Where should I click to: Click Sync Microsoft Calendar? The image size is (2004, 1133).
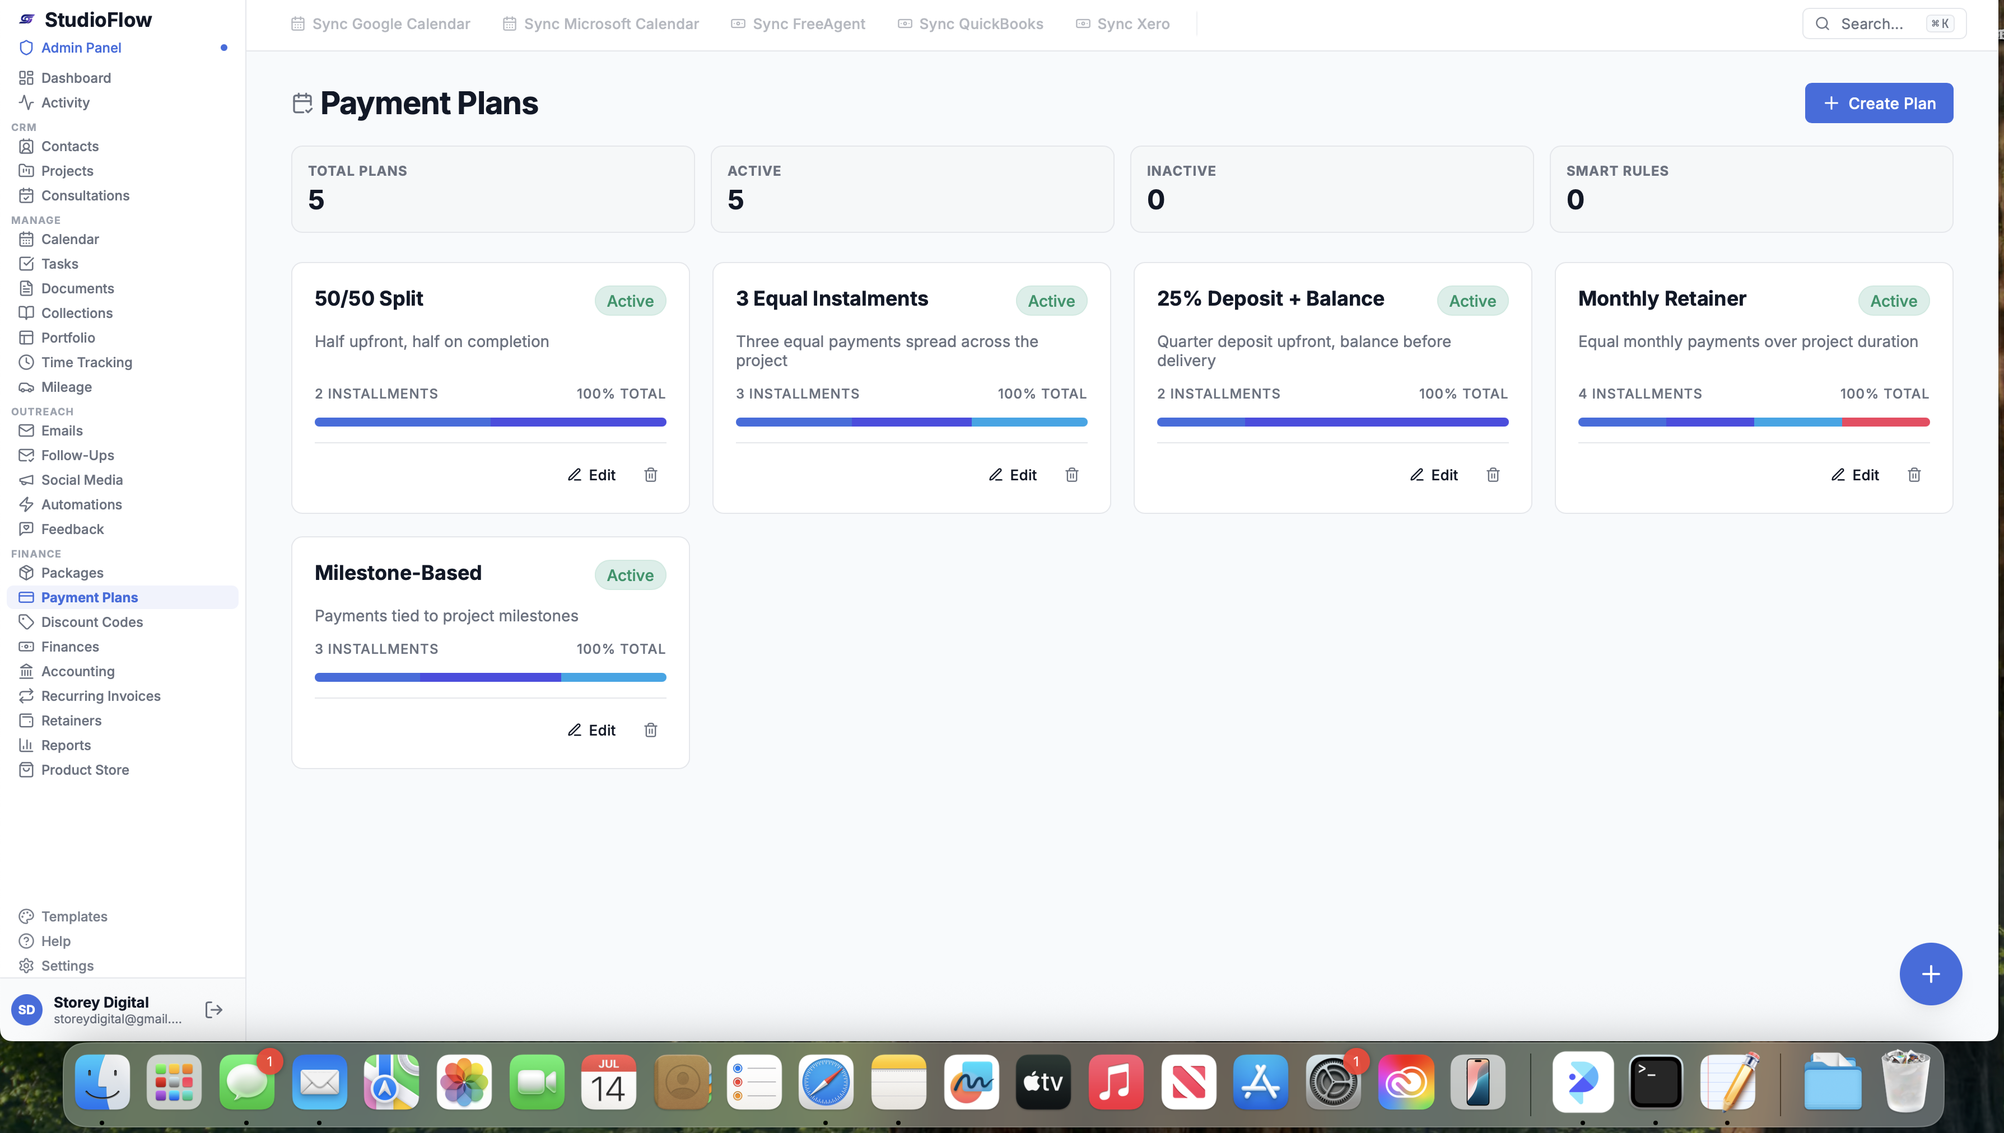click(x=601, y=24)
